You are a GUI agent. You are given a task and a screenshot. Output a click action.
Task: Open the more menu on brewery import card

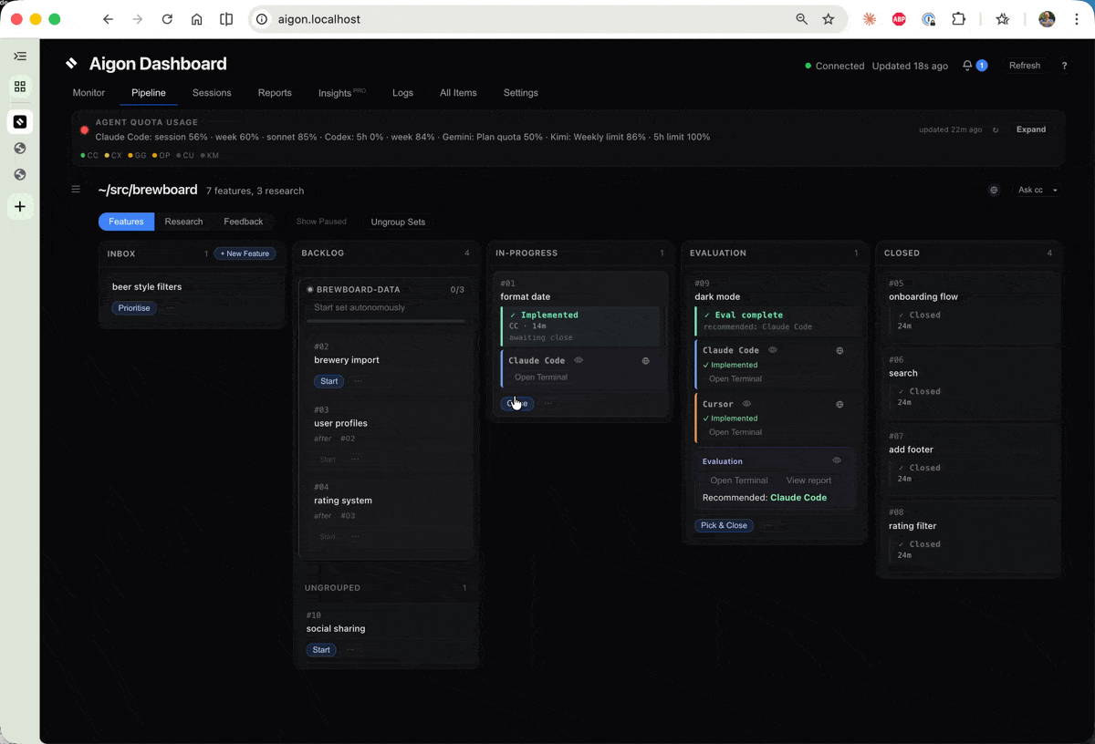(x=358, y=381)
